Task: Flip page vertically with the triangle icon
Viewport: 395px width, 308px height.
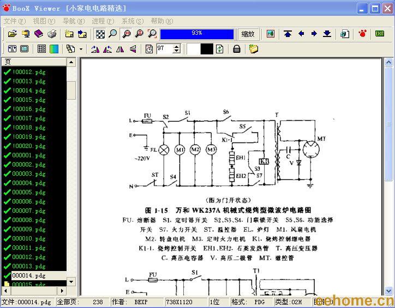Action: click(x=133, y=49)
